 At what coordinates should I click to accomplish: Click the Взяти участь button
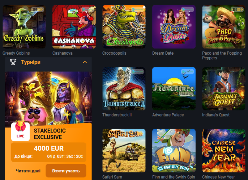[66, 171]
